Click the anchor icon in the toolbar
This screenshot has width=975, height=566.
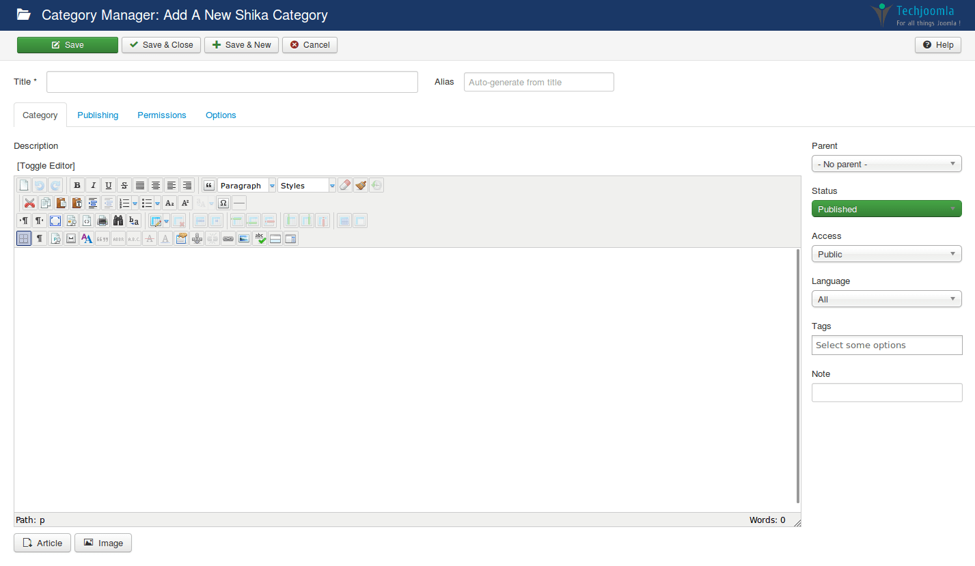(197, 238)
